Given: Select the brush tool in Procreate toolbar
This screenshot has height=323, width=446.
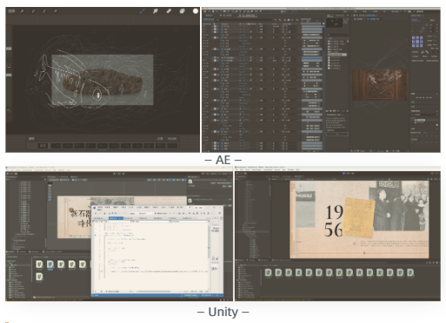Looking at the screenshot, I should [x=142, y=11].
